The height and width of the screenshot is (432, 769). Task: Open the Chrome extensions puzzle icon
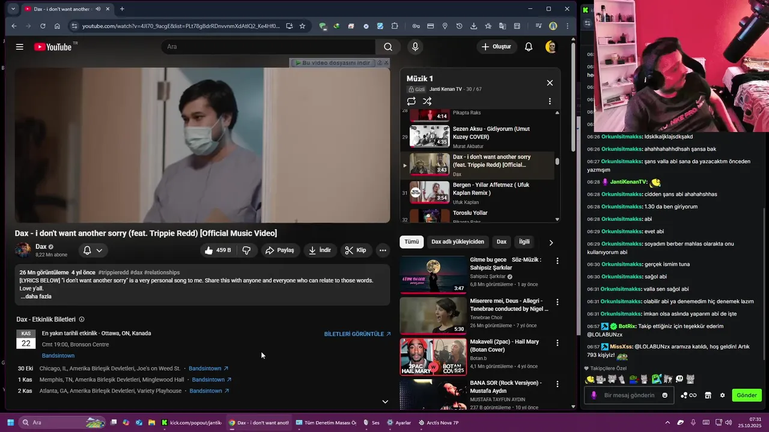(395, 26)
